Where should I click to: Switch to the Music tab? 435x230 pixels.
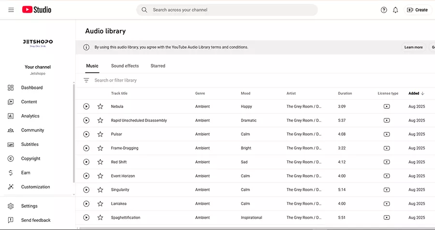(x=92, y=66)
